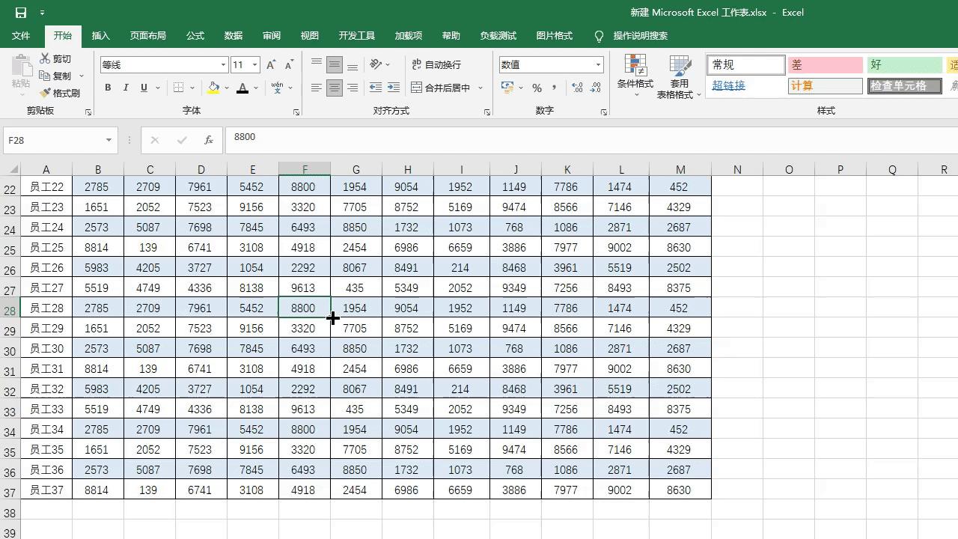Switch to the 插入 ribbon tab
The width and height of the screenshot is (958, 539).
[x=100, y=35]
